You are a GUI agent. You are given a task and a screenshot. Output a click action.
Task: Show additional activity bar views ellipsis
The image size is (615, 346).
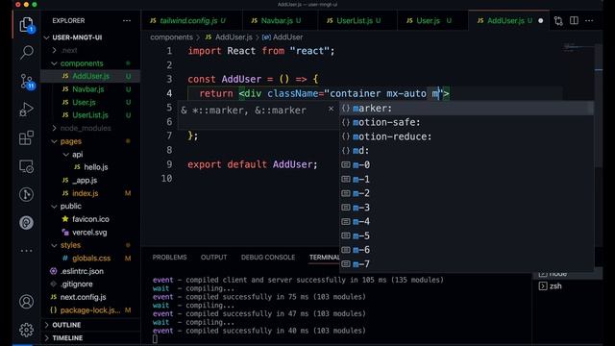point(26,251)
